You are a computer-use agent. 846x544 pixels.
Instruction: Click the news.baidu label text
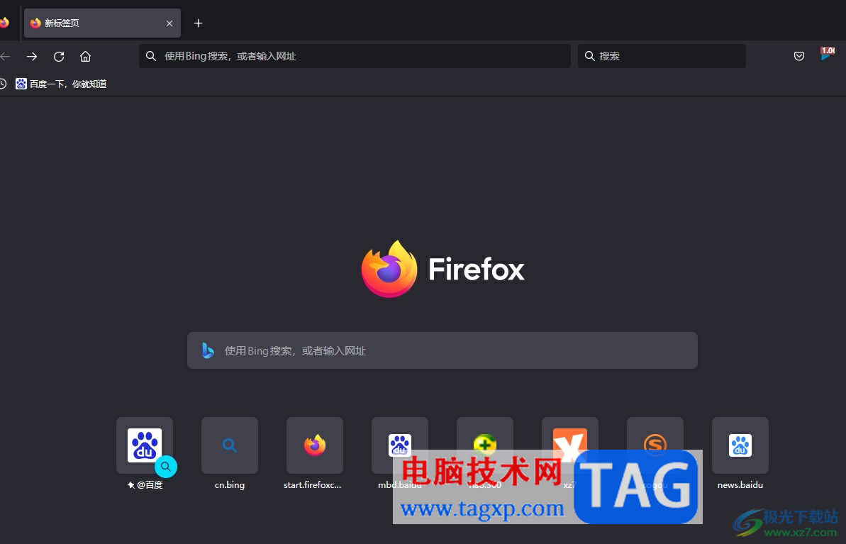click(x=740, y=484)
